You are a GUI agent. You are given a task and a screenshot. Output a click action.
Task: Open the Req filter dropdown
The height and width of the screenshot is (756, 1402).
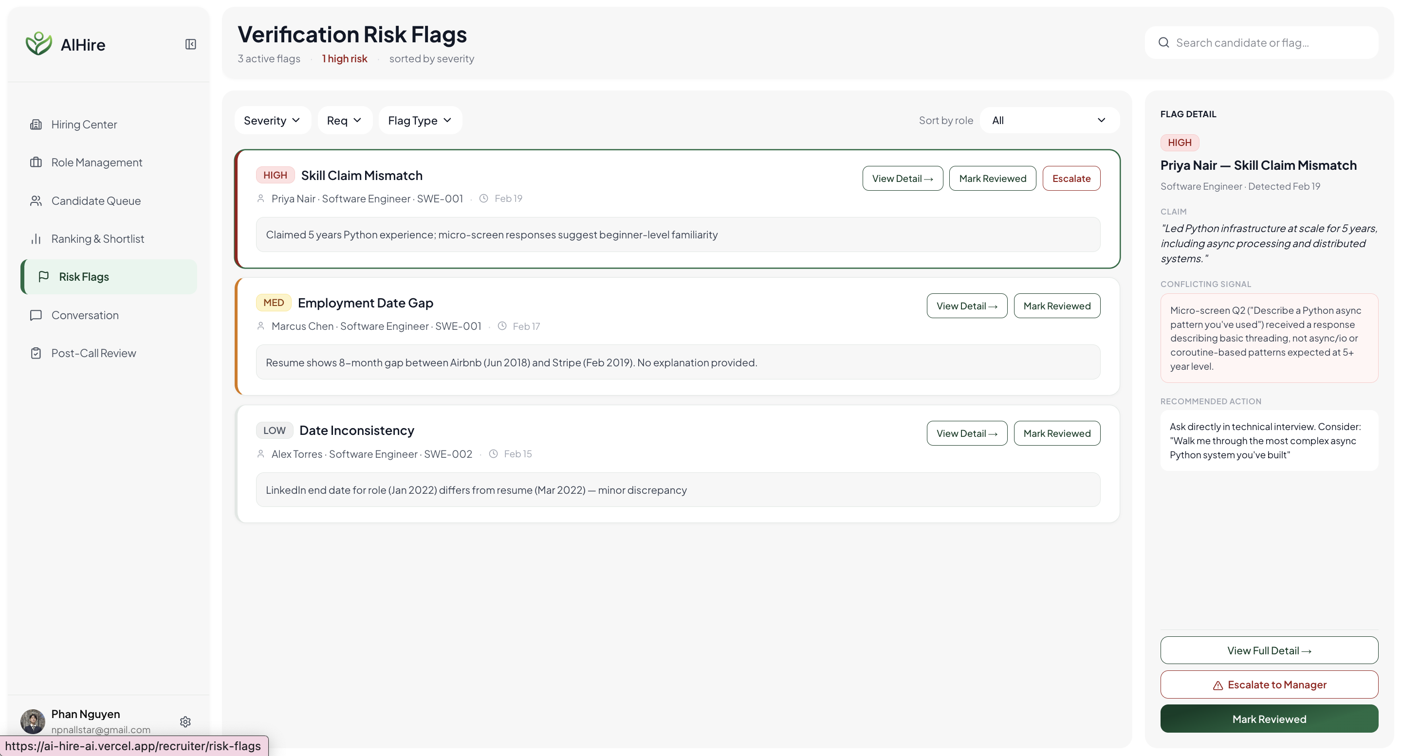pyautogui.click(x=345, y=120)
